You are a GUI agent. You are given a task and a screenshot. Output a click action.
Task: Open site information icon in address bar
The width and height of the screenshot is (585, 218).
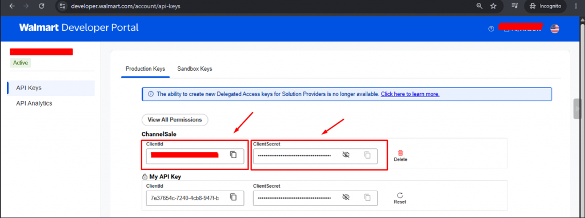(62, 6)
